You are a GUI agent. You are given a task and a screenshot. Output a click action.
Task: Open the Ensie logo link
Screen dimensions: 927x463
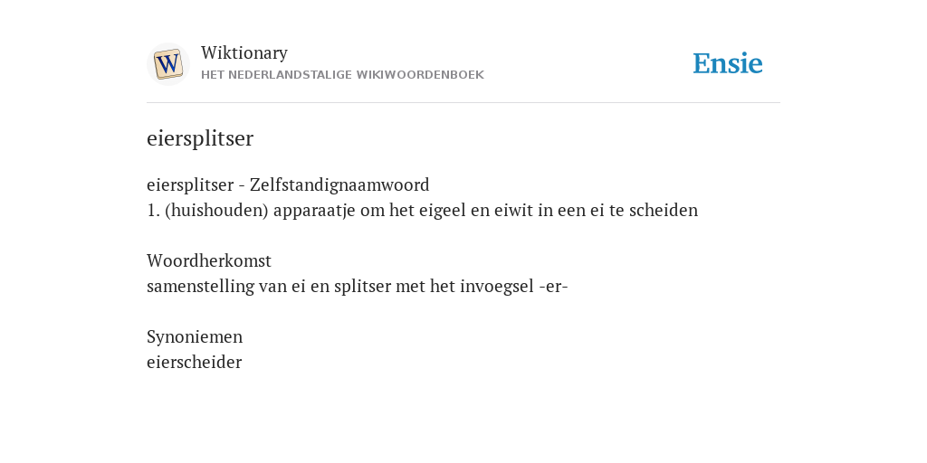click(727, 64)
